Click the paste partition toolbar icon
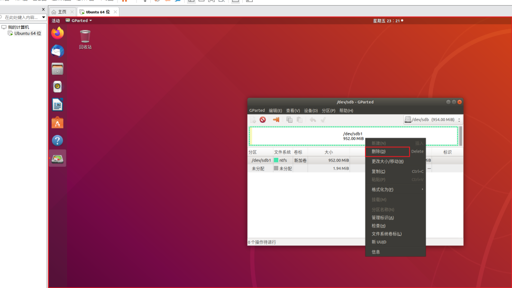This screenshot has height=288, width=512. click(300, 120)
